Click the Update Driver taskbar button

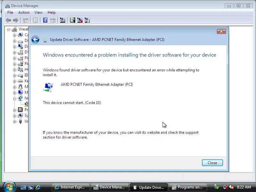pyautogui.click(x=149, y=187)
